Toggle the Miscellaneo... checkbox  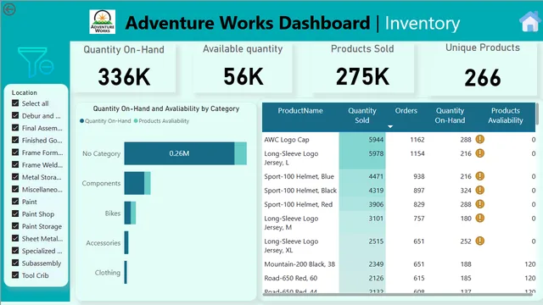15,189
